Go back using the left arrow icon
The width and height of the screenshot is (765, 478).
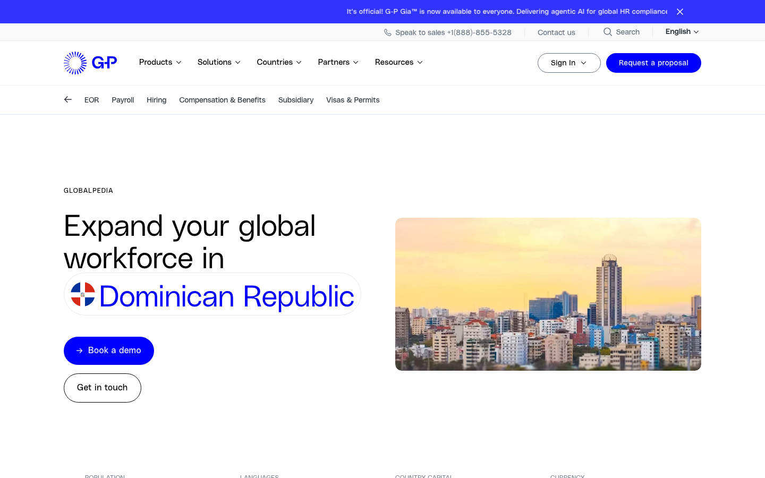pos(67,99)
